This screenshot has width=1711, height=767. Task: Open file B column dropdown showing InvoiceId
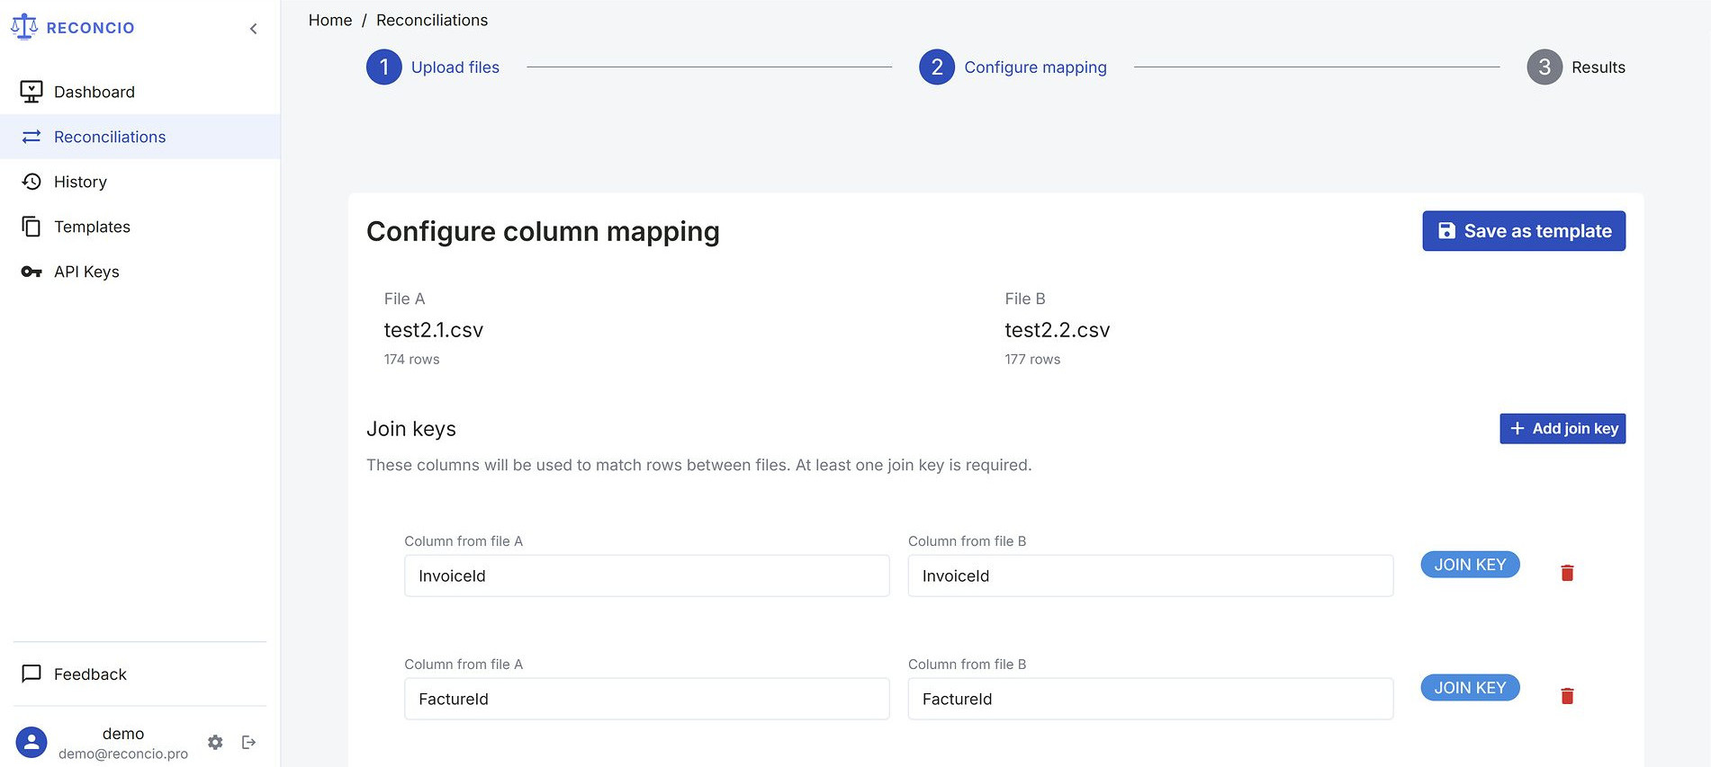pos(1150,575)
